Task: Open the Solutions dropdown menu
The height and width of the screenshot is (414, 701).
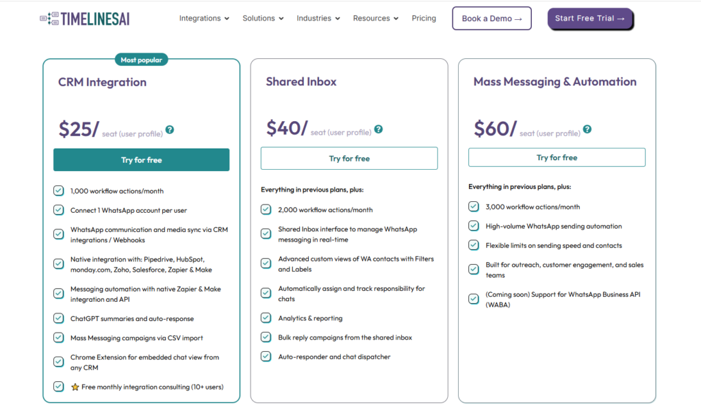Action: (x=263, y=18)
